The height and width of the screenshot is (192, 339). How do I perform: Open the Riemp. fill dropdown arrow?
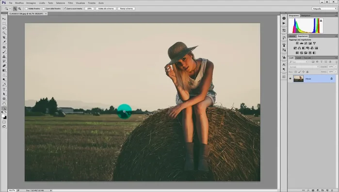(336, 72)
